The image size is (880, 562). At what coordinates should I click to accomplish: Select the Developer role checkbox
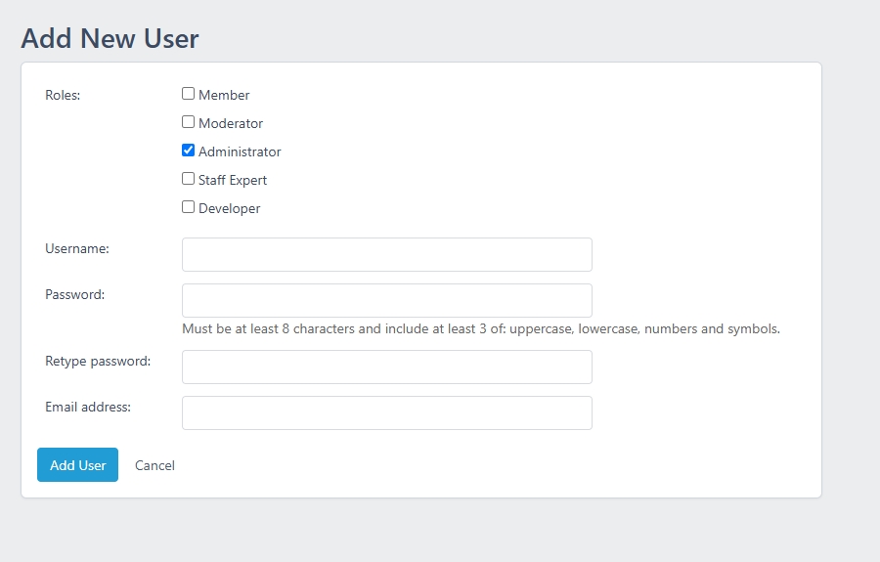click(188, 207)
